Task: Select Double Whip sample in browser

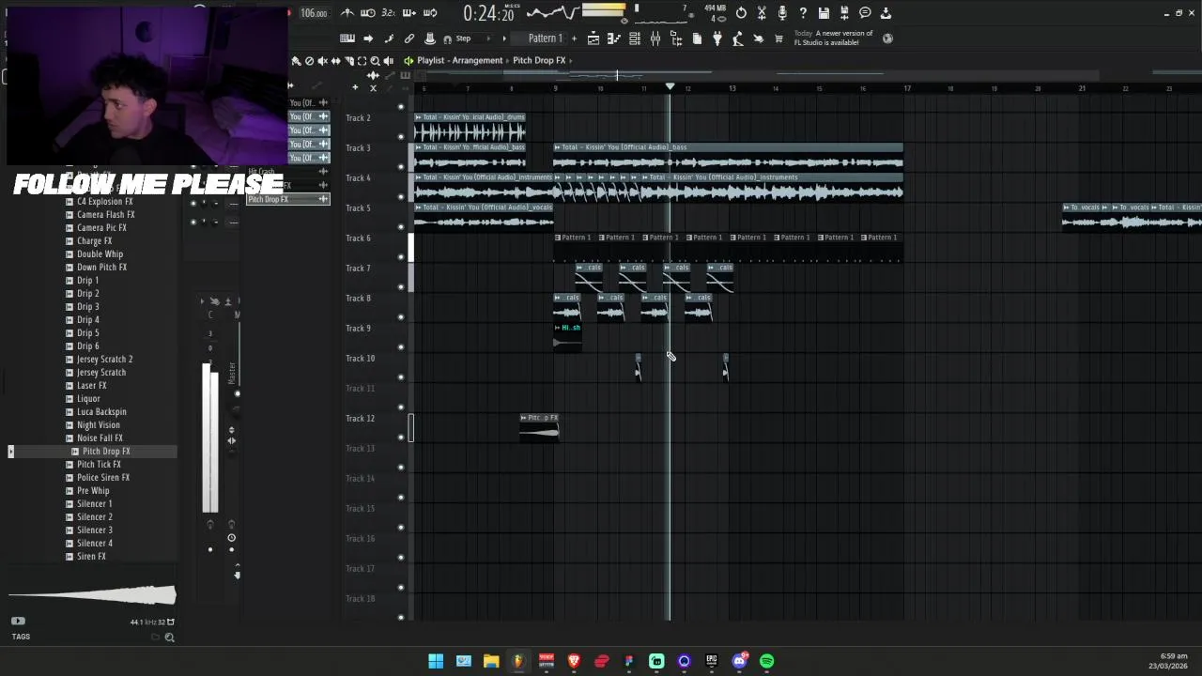Action: coord(100,253)
